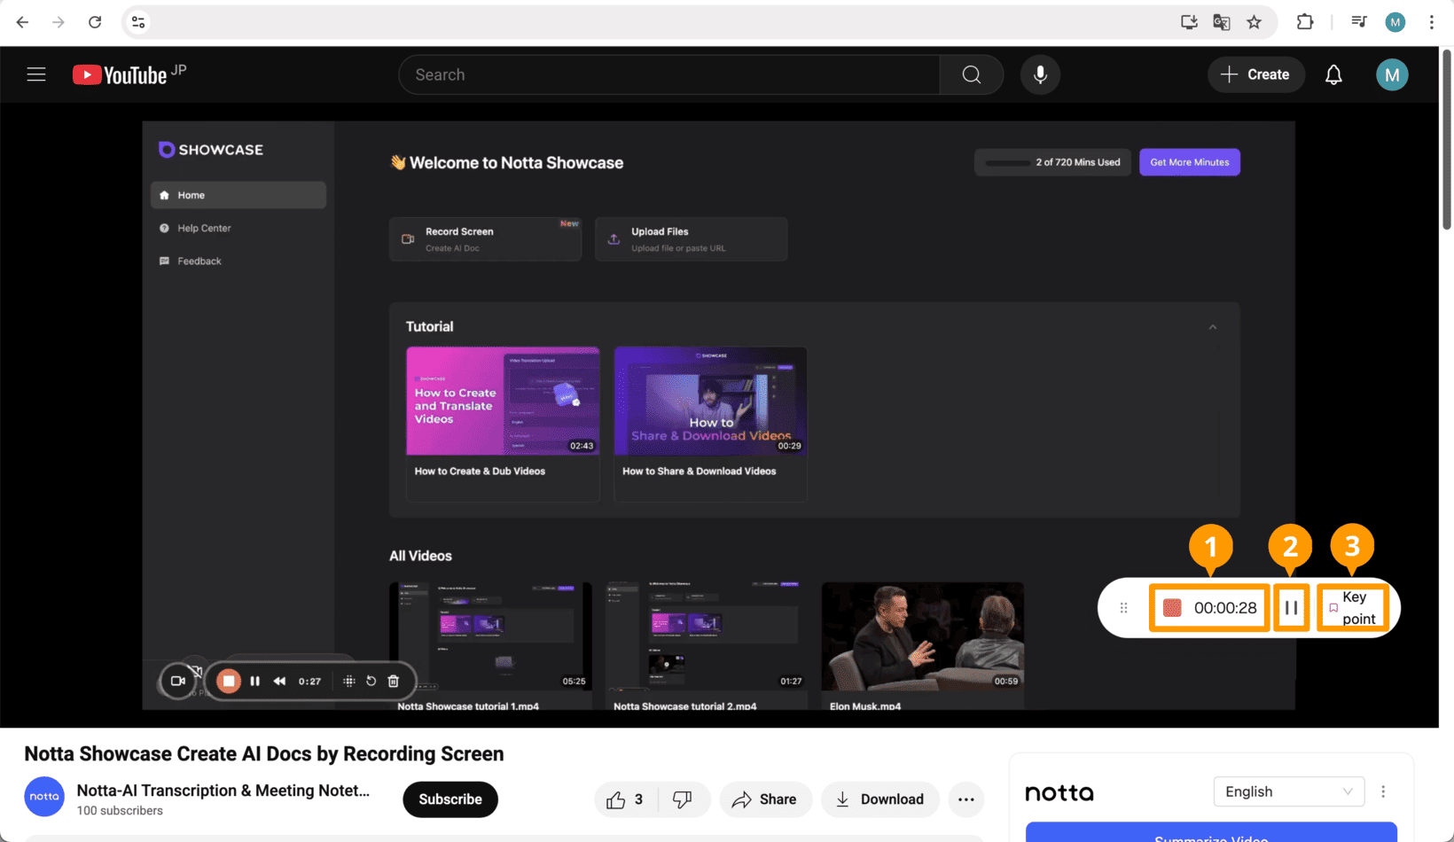The width and height of the screenshot is (1454, 842).
Task: Submit search with magnifier button
Action: [972, 74]
